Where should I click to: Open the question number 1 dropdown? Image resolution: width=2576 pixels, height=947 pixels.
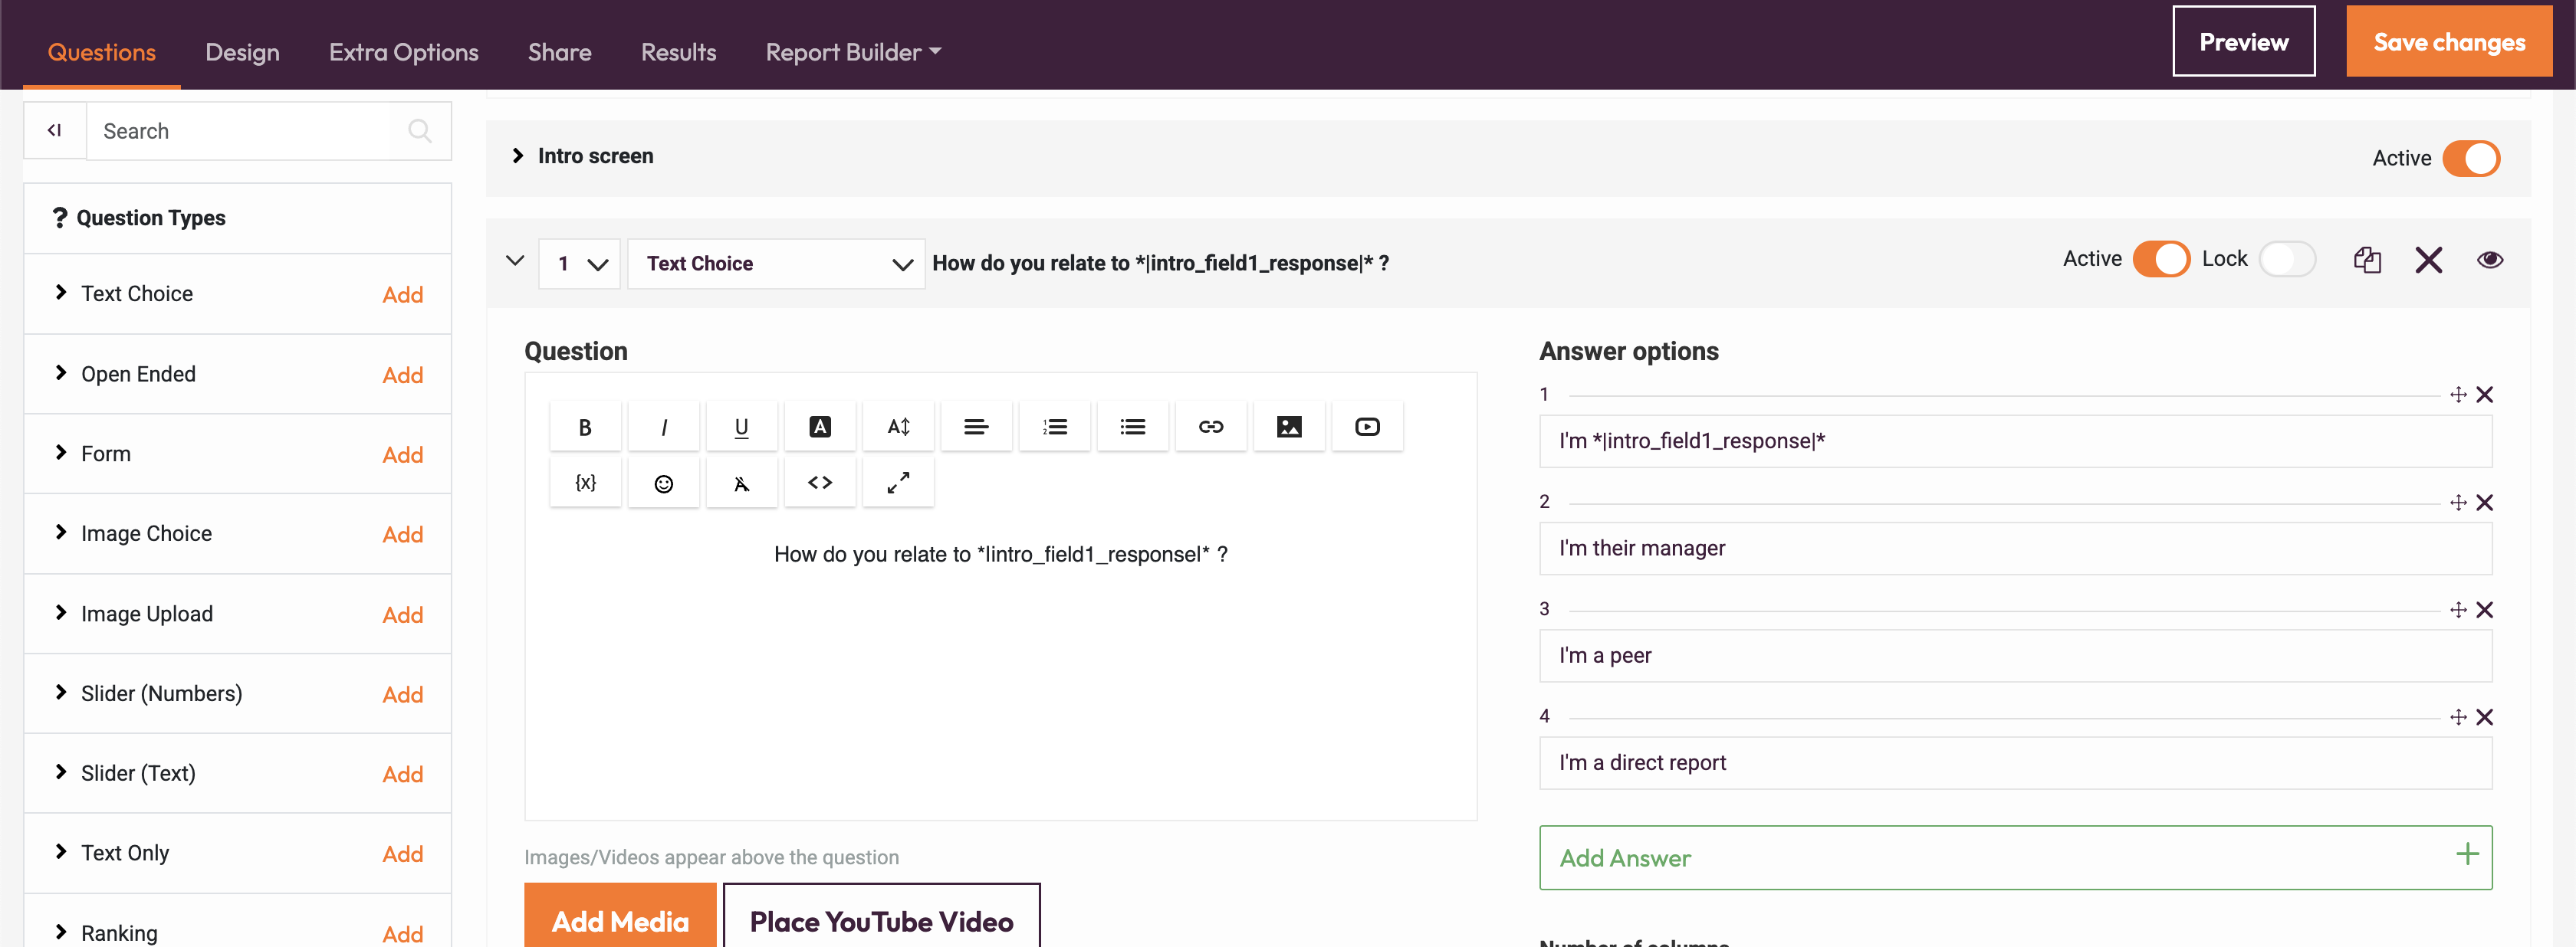tap(580, 264)
